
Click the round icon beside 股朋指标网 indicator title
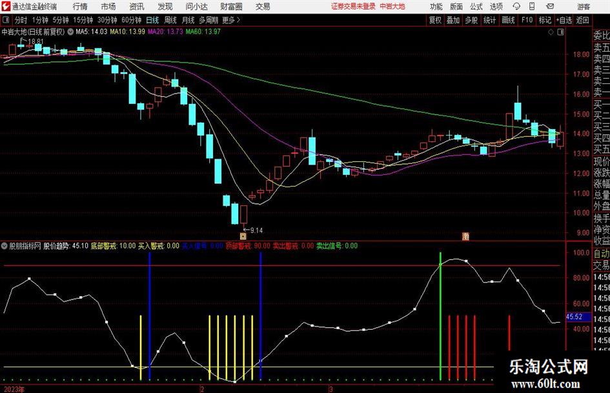click(5, 246)
